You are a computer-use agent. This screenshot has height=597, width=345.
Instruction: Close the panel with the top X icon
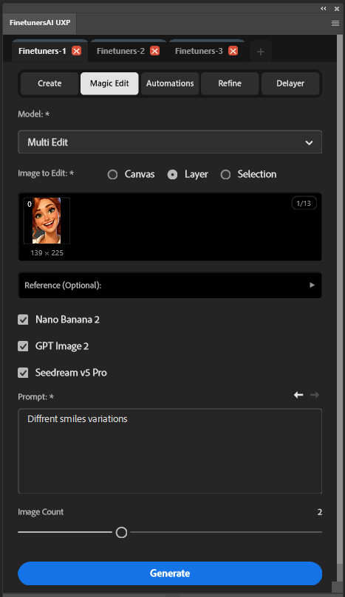pyautogui.click(x=337, y=8)
